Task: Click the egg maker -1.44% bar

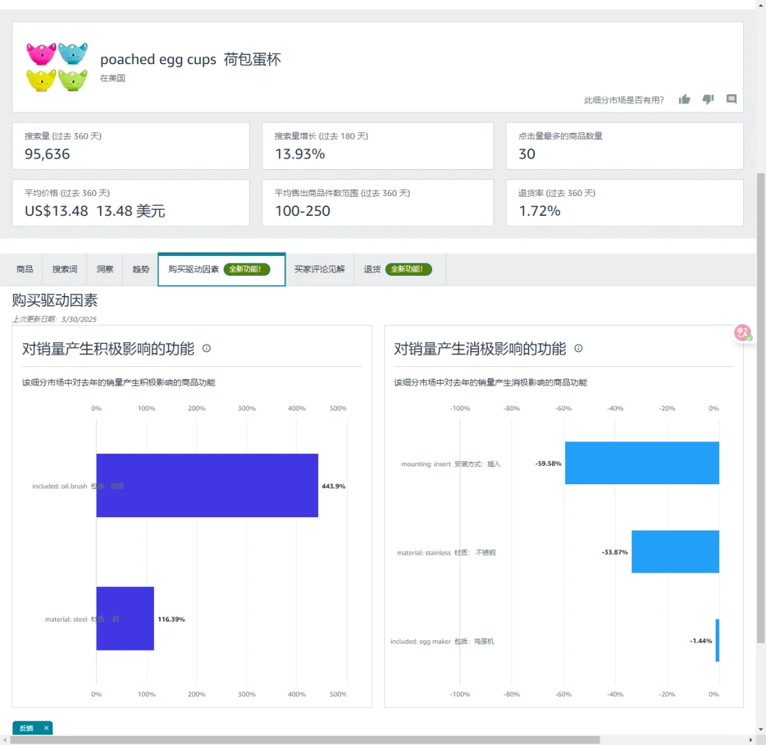Action: click(x=717, y=641)
